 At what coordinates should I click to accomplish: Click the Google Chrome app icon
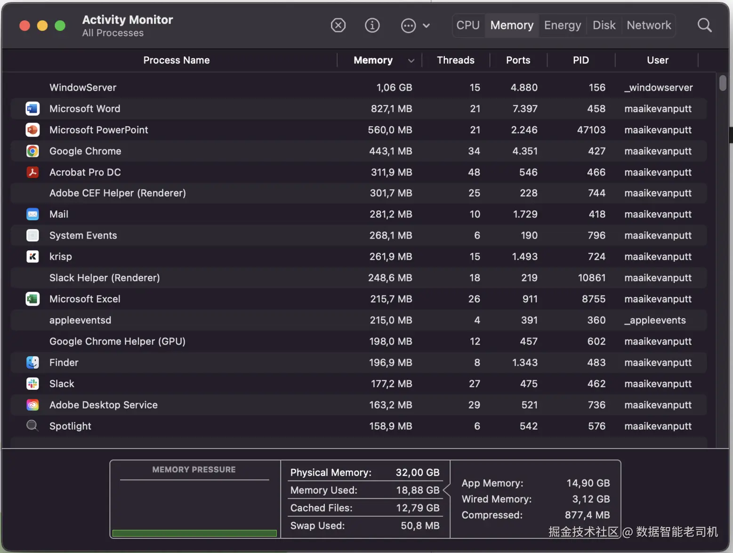(32, 151)
